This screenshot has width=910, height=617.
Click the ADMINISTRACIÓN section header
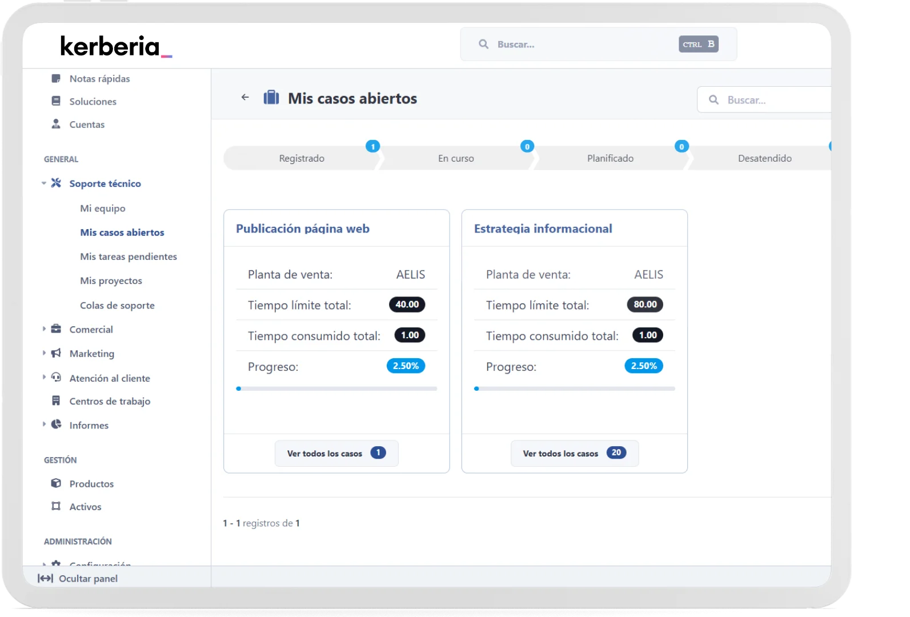point(78,541)
